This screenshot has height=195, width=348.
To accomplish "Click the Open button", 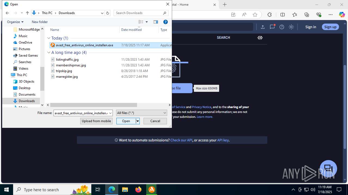I will point(126,121).
